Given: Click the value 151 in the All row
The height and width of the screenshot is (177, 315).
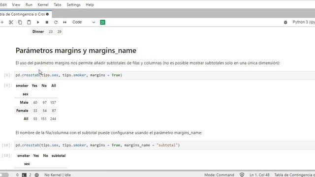Looking at the screenshot, I should (x=44, y=119).
